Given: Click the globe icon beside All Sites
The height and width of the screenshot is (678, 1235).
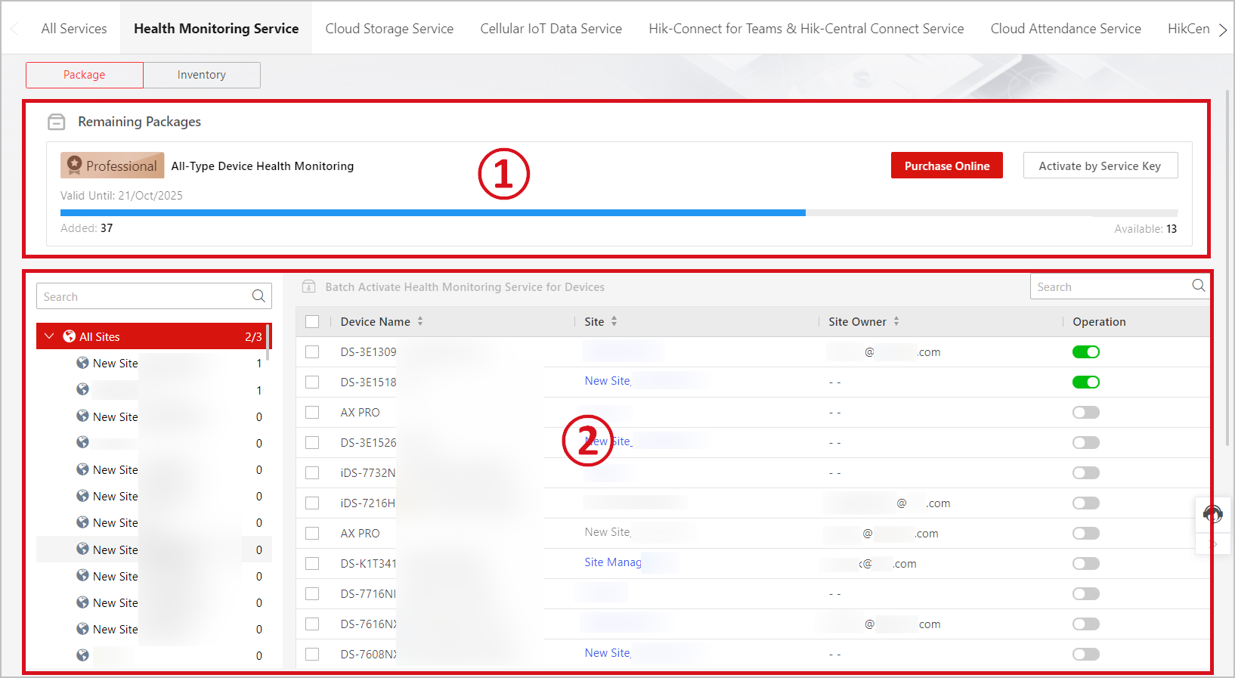Looking at the screenshot, I should (x=70, y=336).
